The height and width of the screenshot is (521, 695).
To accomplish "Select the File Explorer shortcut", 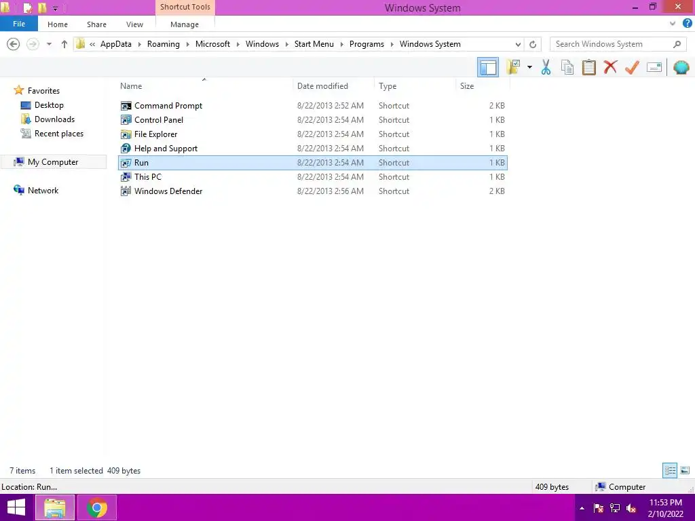I will coord(312,134).
